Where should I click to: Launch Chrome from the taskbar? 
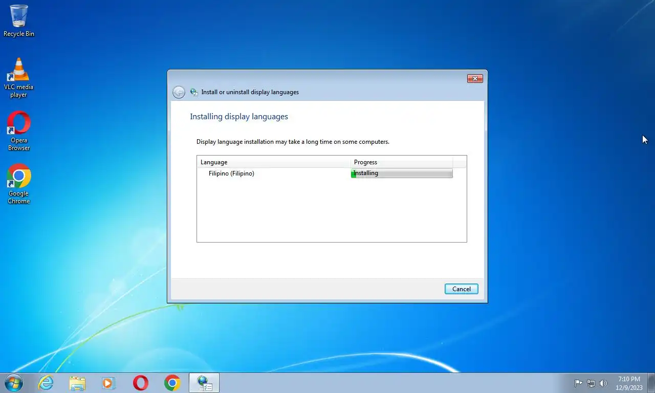click(x=172, y=383)
